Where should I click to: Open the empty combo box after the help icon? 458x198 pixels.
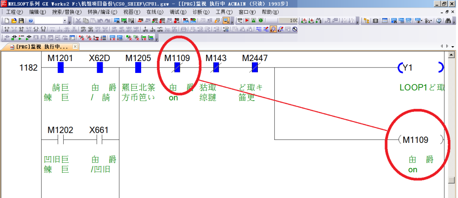[51, 21]
